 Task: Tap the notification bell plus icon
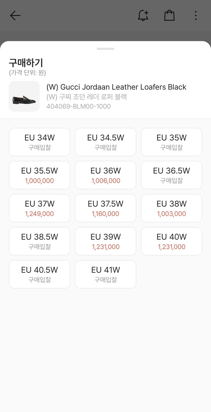pyautogui.click(x=143, y=16)
